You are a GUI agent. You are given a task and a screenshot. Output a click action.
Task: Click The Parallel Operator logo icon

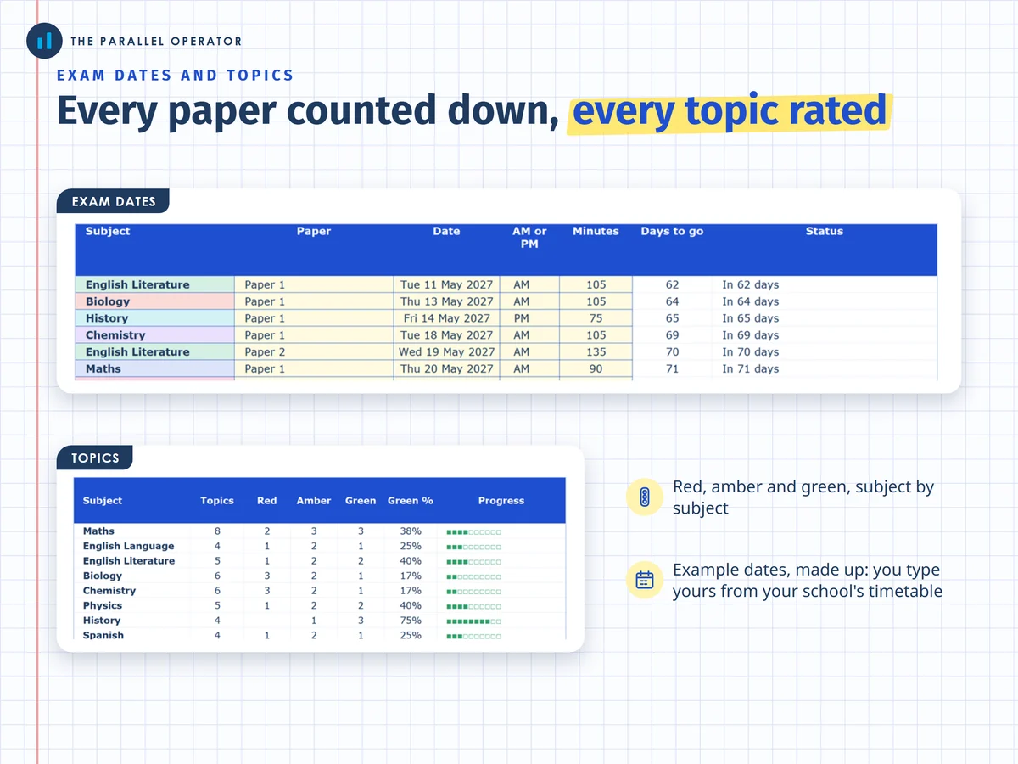pyautogui.click(x=44, y=40)
